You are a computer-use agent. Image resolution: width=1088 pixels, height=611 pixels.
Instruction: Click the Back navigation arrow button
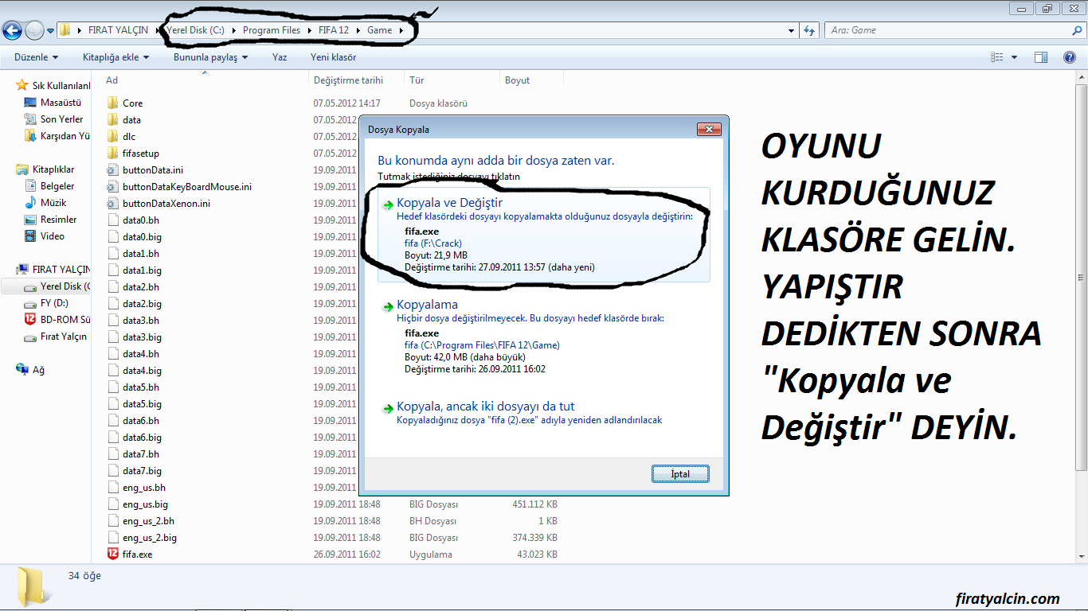(x=12, y=30)
